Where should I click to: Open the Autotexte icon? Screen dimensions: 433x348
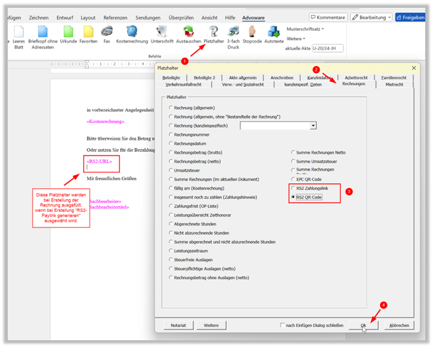click(274, 31)
